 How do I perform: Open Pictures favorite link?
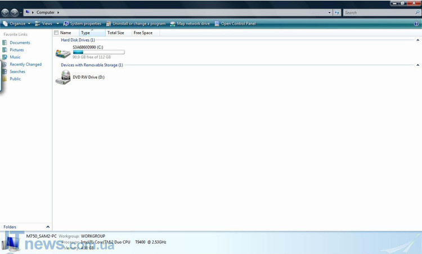pyautogui.click(x=17, y=50)
